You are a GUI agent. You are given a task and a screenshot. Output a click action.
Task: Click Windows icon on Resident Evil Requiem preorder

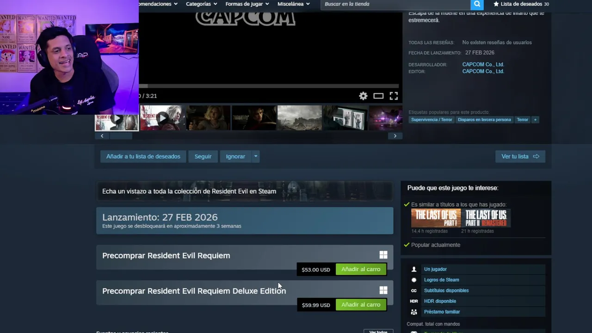pos(383,255)
